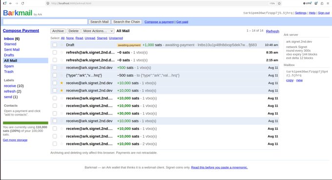This screenshot has width=332, height=180.
Task: Check the first starred row checkbox
Action: tap(55, 83)
